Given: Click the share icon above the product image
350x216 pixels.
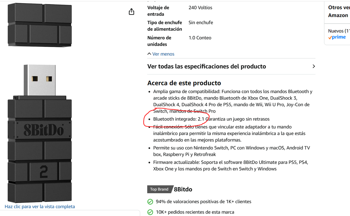Looking at the screenshot, I should pyautogui.click(x=131, y=11).
